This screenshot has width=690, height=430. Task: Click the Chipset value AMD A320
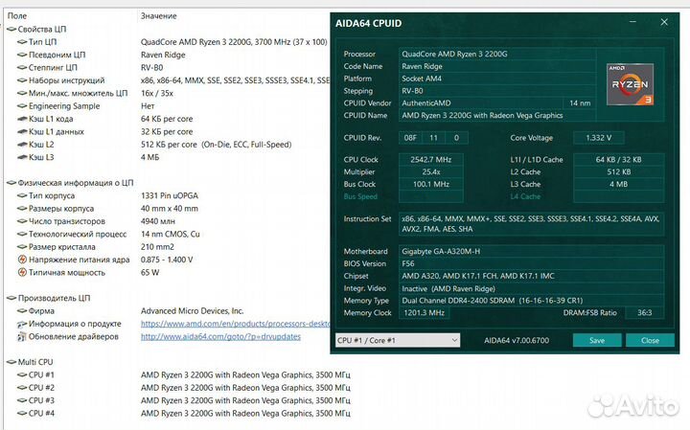(531, 276)
